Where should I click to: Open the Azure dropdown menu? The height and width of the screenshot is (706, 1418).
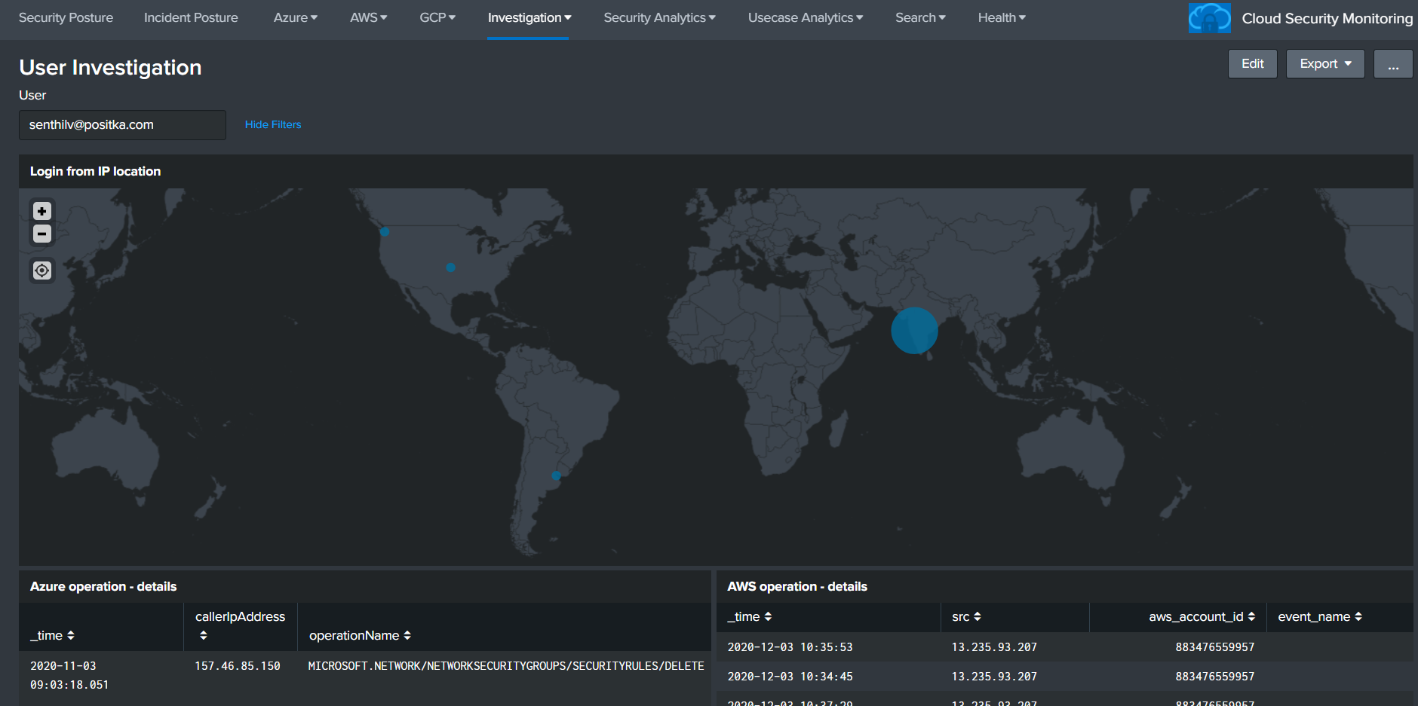[x=295, y=17]
